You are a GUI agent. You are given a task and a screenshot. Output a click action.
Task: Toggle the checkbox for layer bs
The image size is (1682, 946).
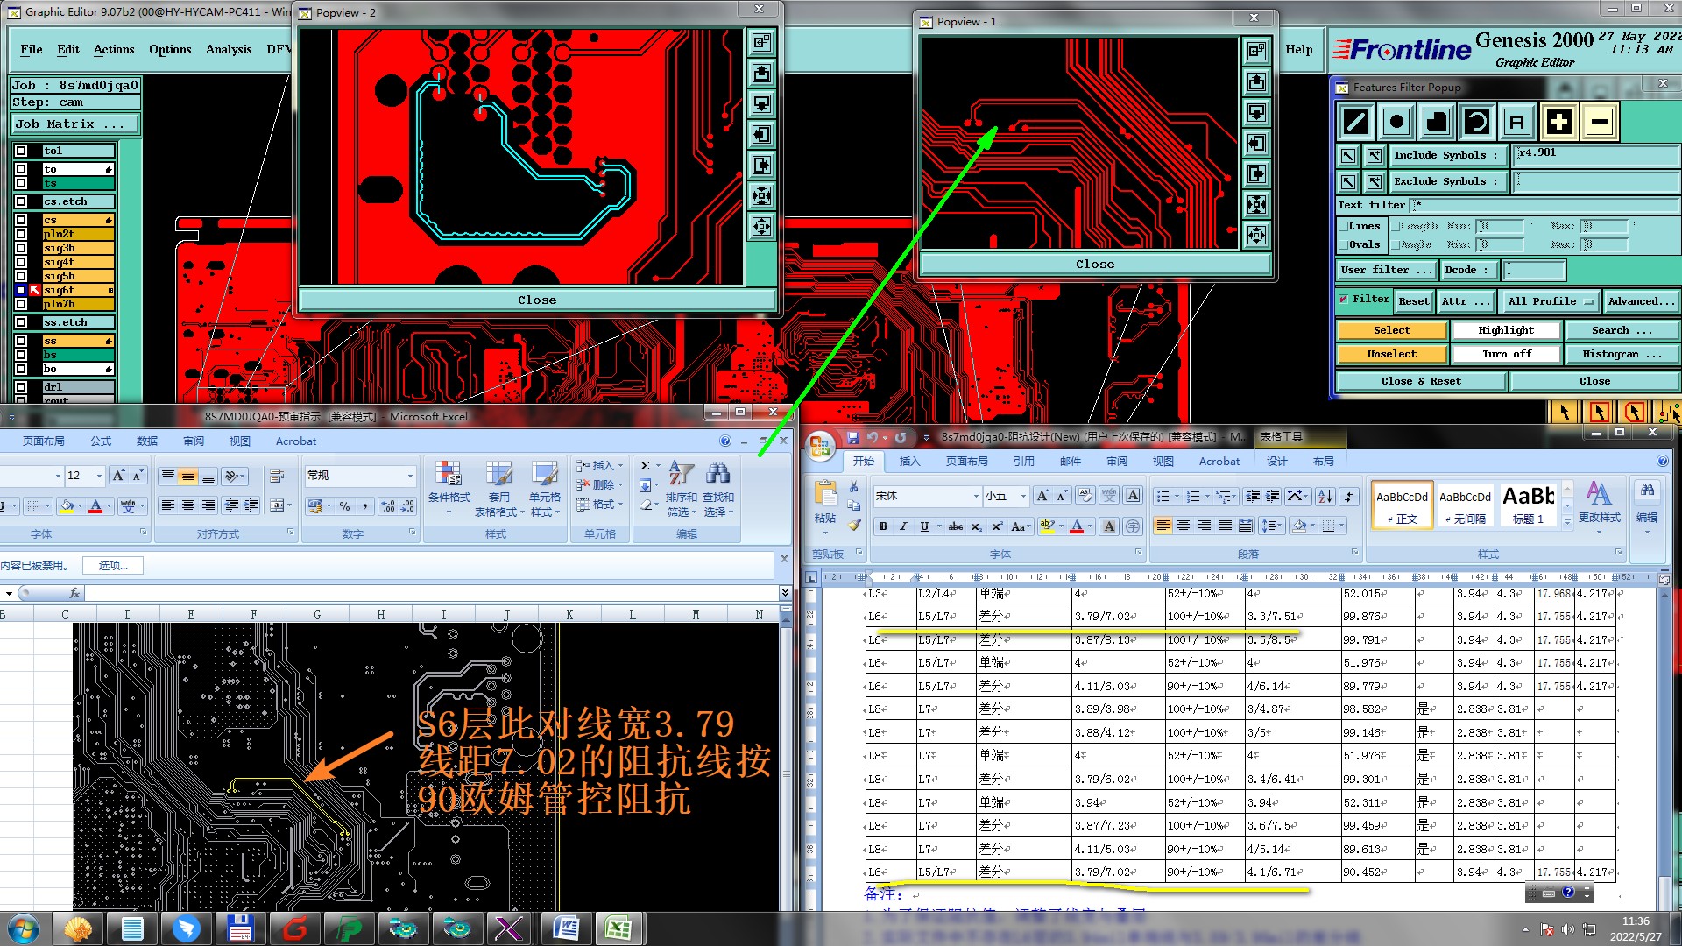coord(21,355)
